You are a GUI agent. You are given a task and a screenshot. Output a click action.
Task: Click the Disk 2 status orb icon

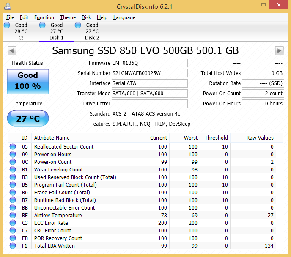78,25
